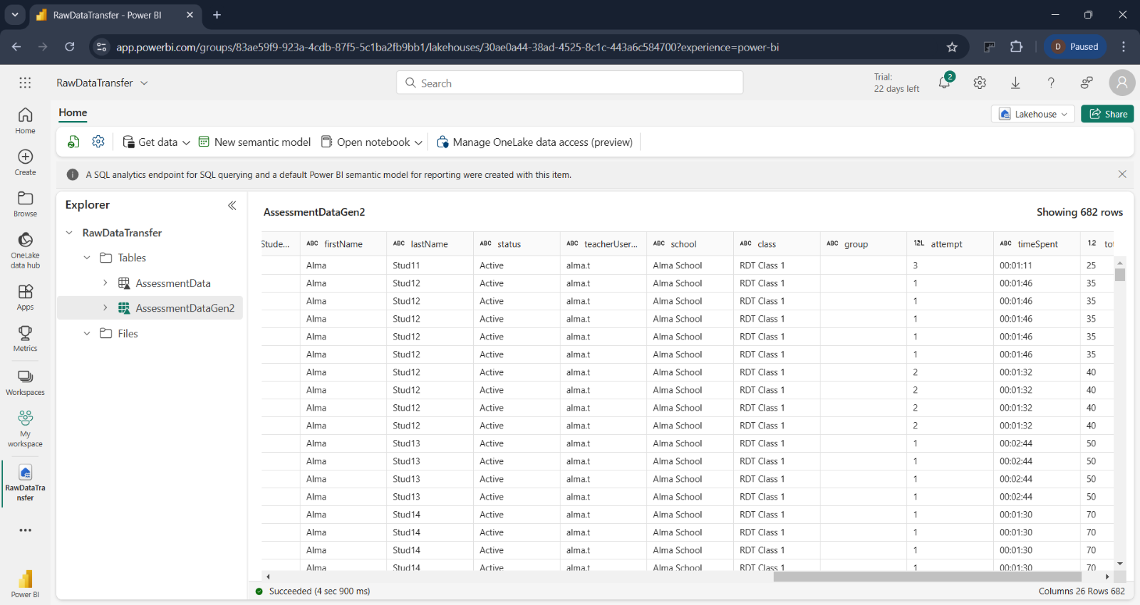Click the refresh icon in the Home toolbar

click(73, 142)
